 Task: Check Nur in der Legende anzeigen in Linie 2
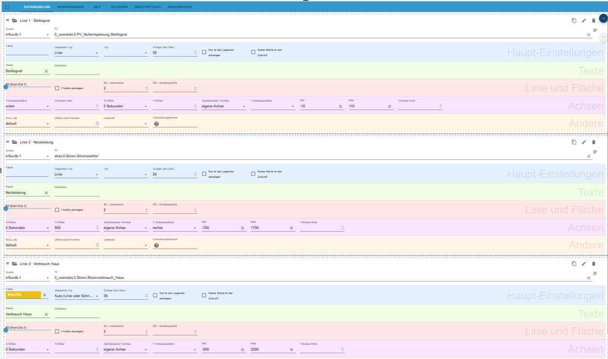pos(204,174)
